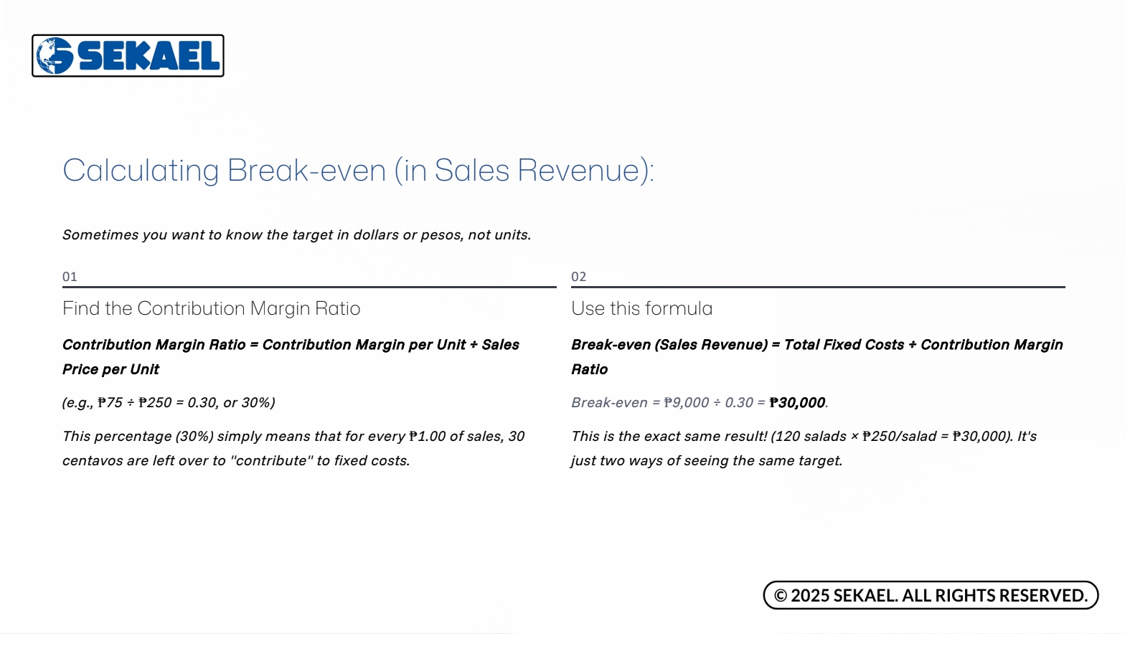Click the 'Sometimes you want to know' subtitle

click(296, 235)
